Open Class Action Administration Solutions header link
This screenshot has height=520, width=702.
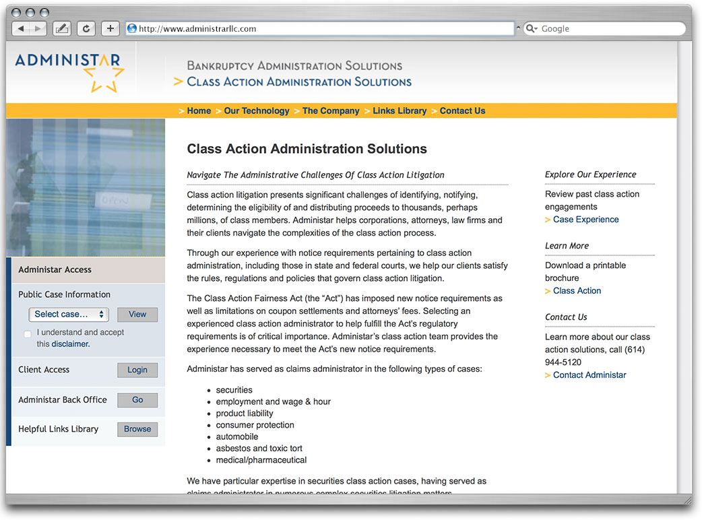299,82
